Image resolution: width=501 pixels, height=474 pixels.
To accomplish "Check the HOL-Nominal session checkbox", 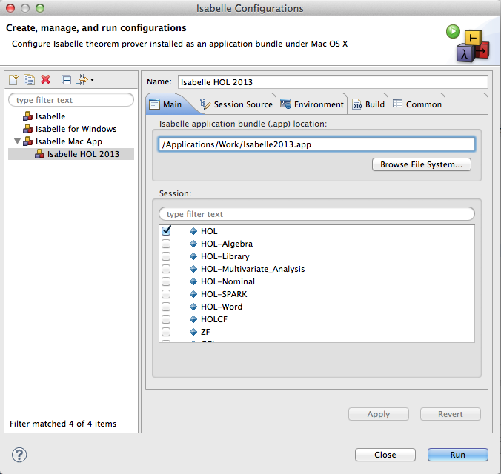I will pyautogui.click(x=166, y=281).
